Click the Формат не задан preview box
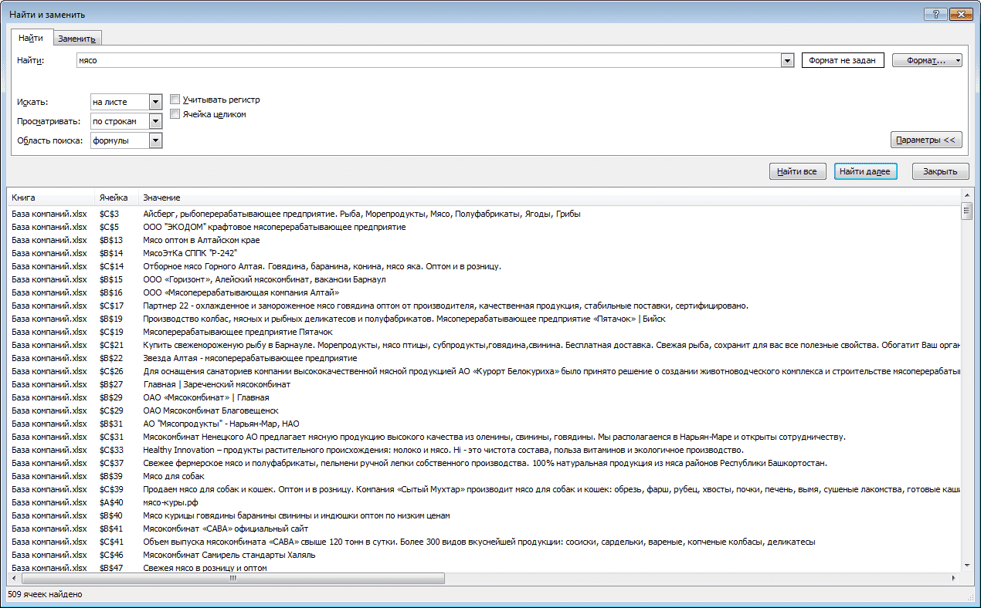The height and width of the screenshot is (608, 981). point(843,60)
